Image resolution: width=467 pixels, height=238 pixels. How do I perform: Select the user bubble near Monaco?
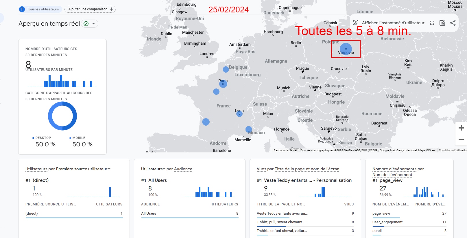click(x=249, y=129)
